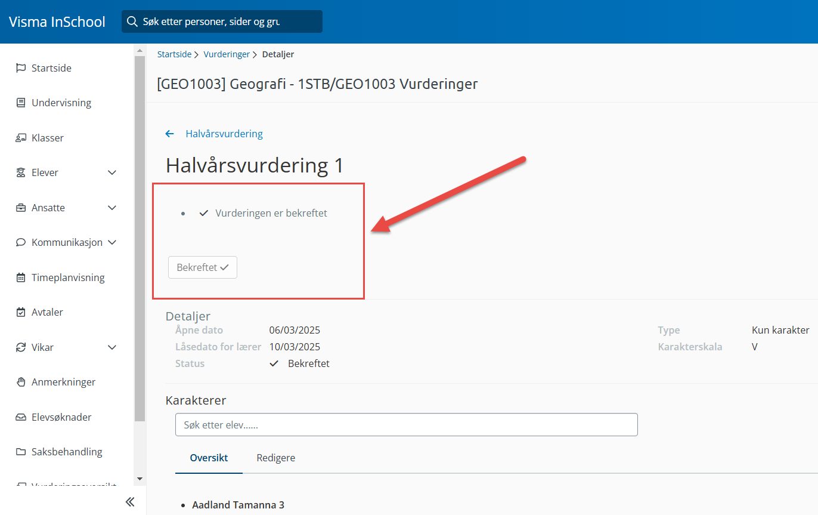Expand the Ansatte submenu chevron
818x515 pixels.
point(111,208)
